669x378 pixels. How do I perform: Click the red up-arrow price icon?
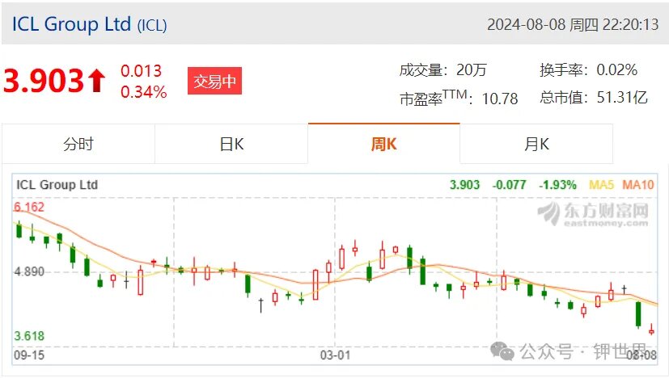click(96, 81)
